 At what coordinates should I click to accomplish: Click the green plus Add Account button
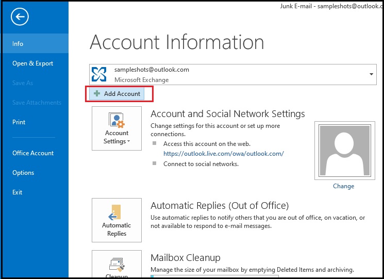coord(117,93)
